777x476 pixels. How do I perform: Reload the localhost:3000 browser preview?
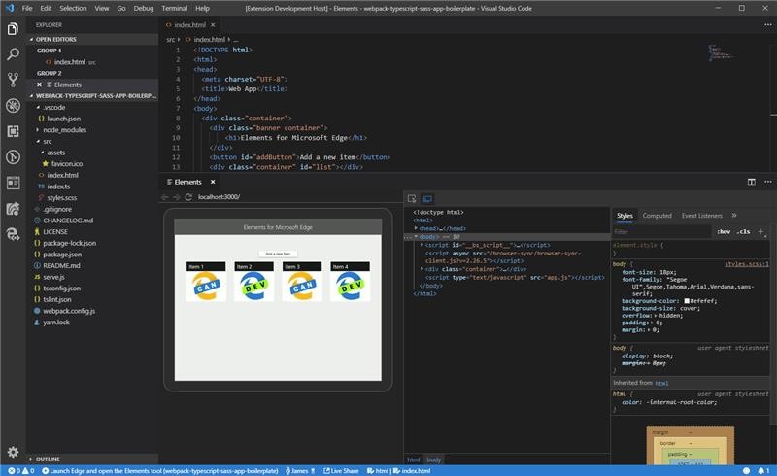[186, 197]
